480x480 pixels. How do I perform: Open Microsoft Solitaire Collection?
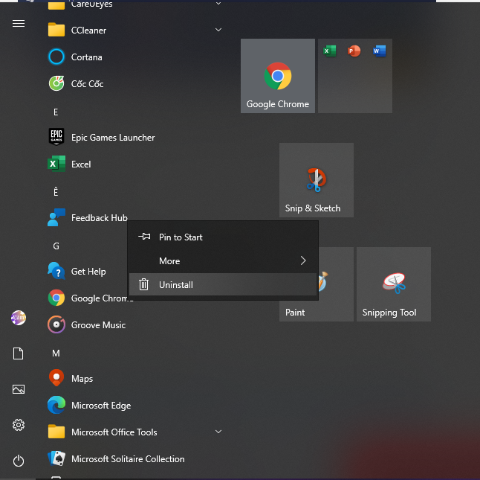click(135, 459)
